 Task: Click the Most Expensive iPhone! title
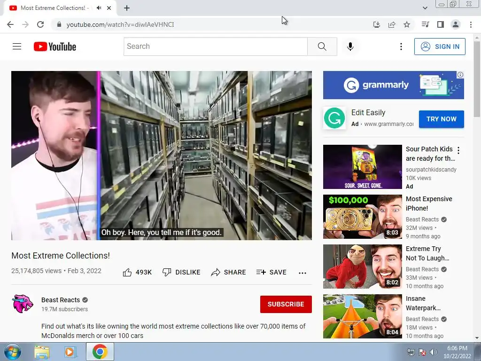pyautogui.click(x=429, y=204)
